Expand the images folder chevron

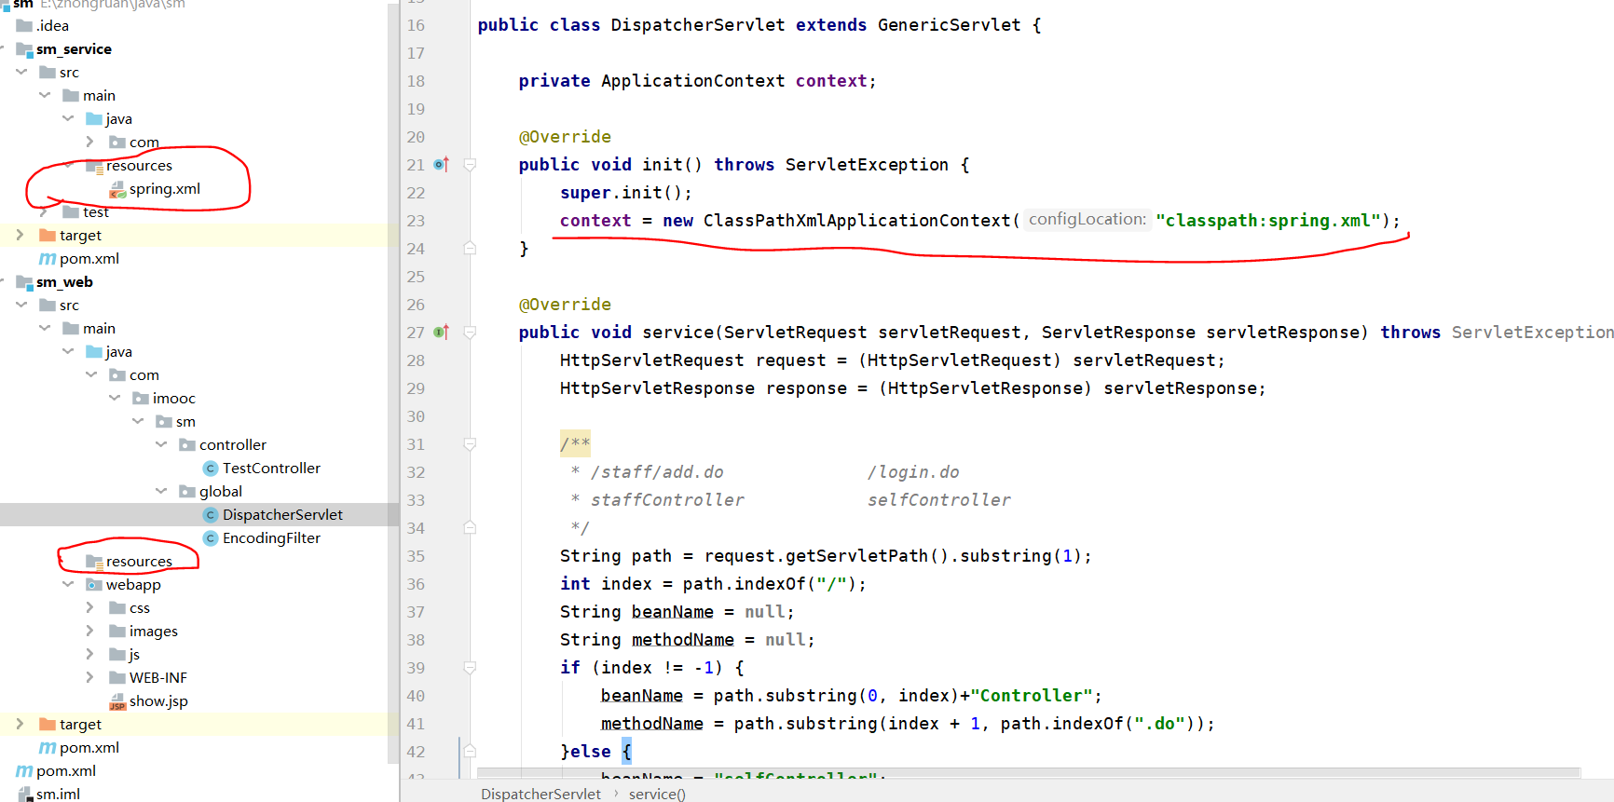tap(90, 631)
